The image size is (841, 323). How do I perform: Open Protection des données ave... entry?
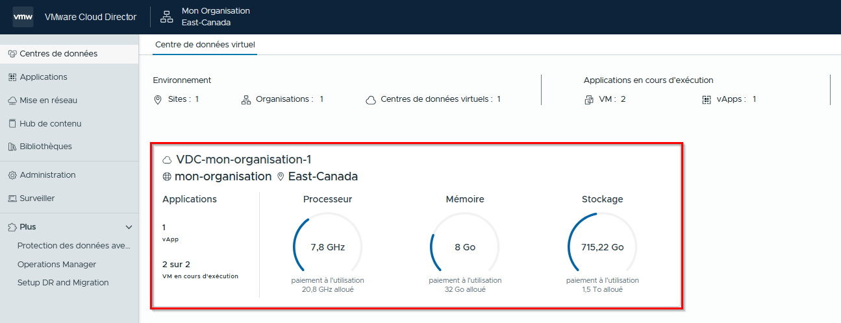[x=74, y=246]
